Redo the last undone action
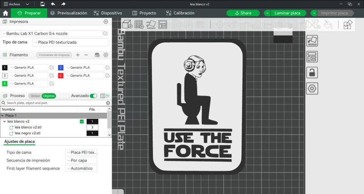Viewport: 364px width, 194px height. [63, 4]
